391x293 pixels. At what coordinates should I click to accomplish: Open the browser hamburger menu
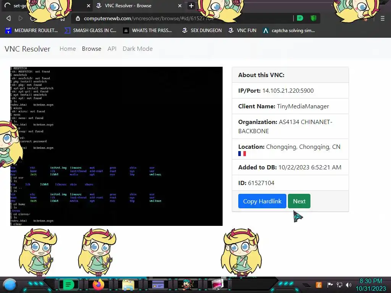coord(382,18)
